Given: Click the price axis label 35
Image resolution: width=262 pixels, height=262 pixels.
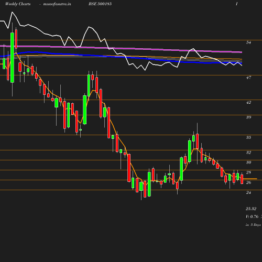Looking at the screenshot, I should pos(248,137).
